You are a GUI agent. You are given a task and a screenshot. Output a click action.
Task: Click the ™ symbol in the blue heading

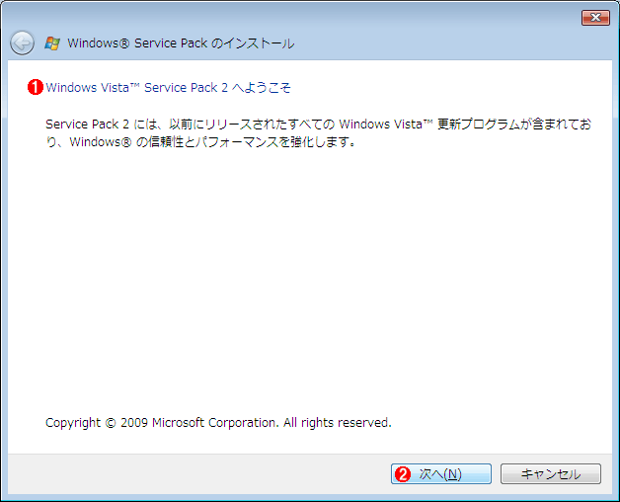coord(134,85)
